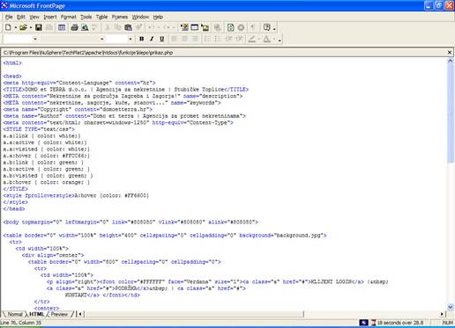455x328 pixels.
Task: Open the Style combo box dropdown
Action: (35, 39)
